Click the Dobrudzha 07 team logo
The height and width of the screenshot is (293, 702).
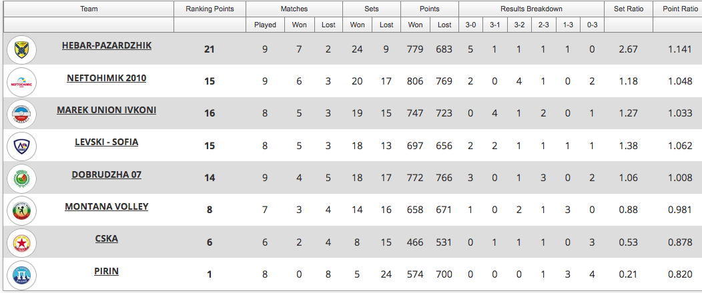point(21,178)
